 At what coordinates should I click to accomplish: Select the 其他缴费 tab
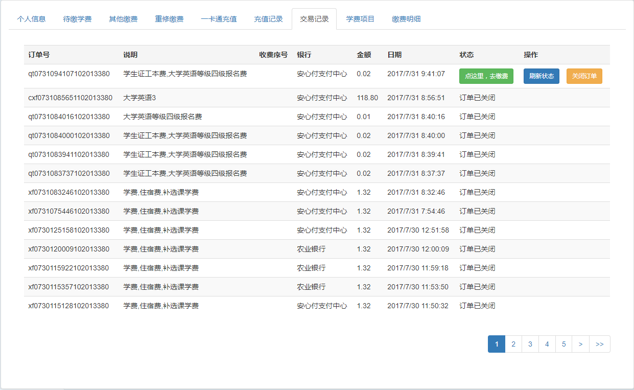pos(123,18)
